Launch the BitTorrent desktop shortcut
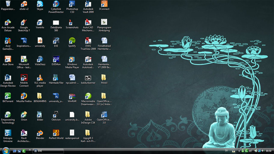This screenshot has height=154, width=274. (x=8, y=96)
